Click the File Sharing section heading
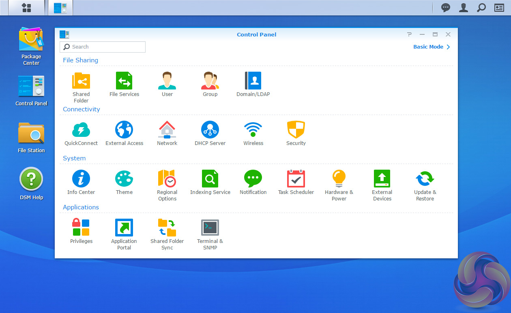Image resolution: width=511 pixels, height=313 pixels. point(80,60)
